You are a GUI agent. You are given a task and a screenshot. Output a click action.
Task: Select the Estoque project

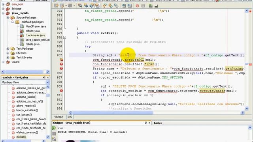click(17, 9)
